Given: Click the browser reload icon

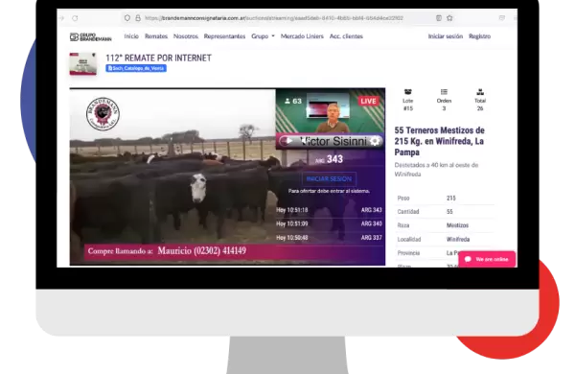Looking at the screenshot, I should (75, 18).
